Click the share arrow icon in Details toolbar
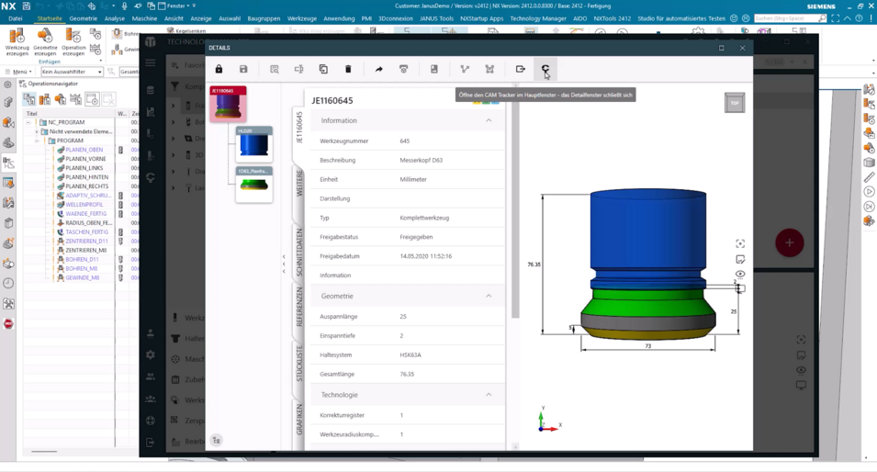877x472 pixels. pos(378,69)
